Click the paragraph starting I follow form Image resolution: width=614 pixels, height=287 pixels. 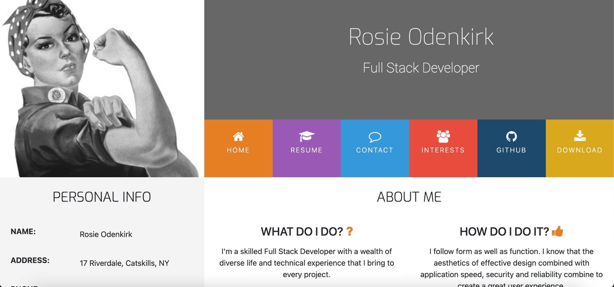pyautogui.click(x=511, y=267)
